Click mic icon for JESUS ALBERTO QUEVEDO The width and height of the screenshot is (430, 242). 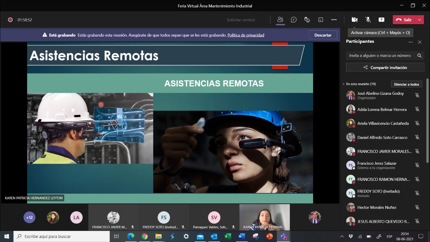coord(417,221)
